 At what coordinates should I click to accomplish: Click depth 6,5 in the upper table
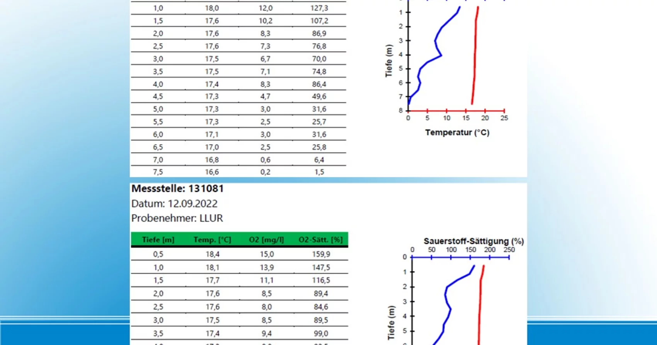(158, 147)
